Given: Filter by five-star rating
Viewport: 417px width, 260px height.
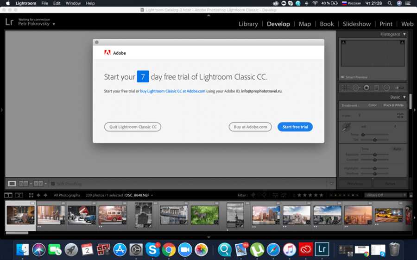Looking at the screenshot, I should [321, 195].
